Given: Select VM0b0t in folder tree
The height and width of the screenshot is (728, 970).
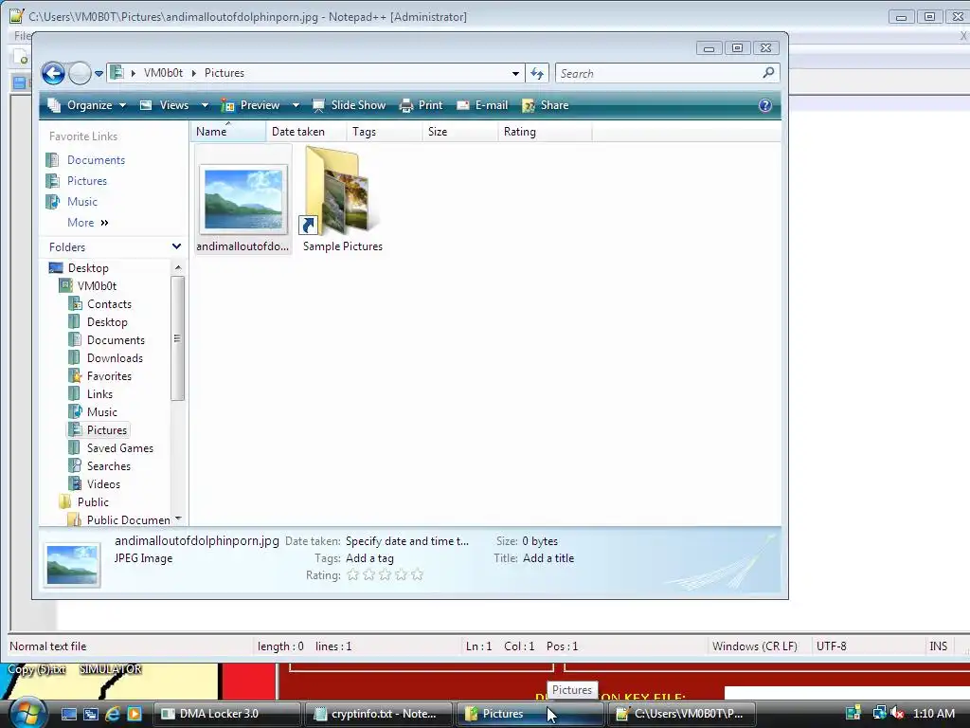Looking at the screenshot, I should tap(97, 286).
